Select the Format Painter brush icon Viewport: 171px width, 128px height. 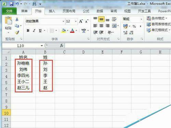[17, 33]
